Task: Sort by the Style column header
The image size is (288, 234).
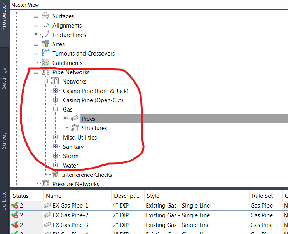Action: coord(197,196)
